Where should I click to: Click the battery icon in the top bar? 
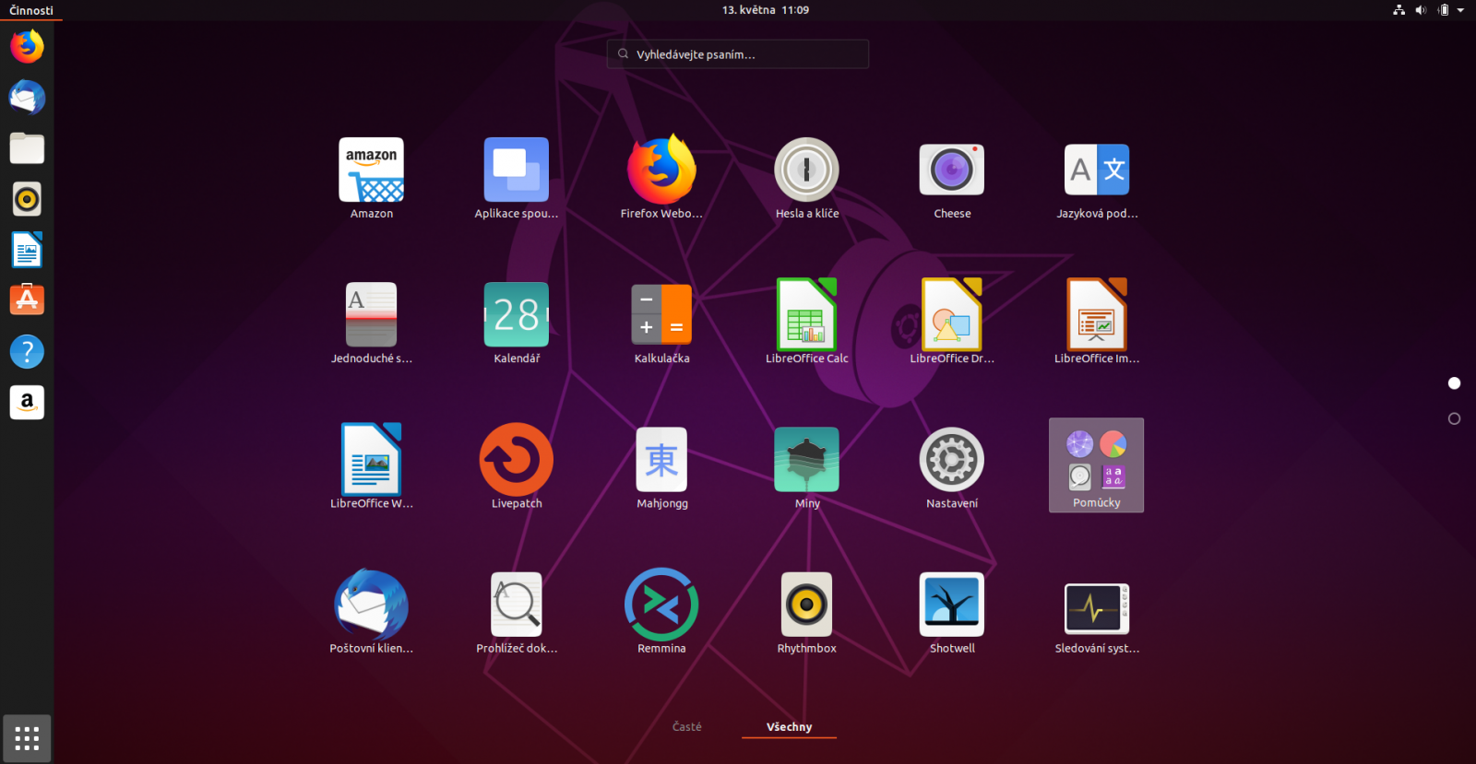[1443, 10]
